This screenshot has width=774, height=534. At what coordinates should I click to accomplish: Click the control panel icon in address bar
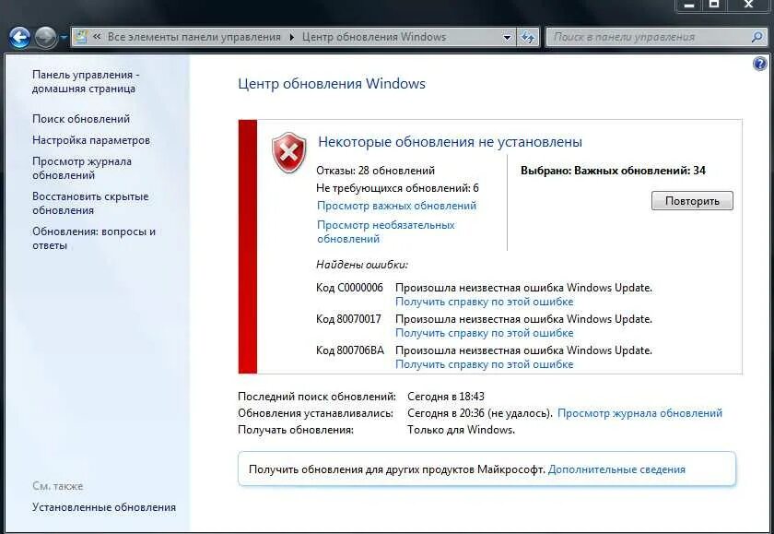[81, 37]
